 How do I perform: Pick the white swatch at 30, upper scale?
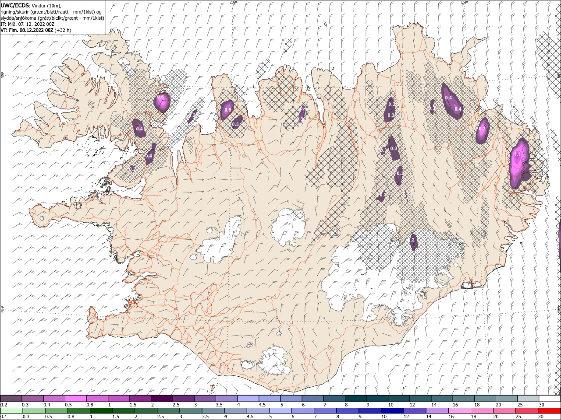(x=550, y=399)
